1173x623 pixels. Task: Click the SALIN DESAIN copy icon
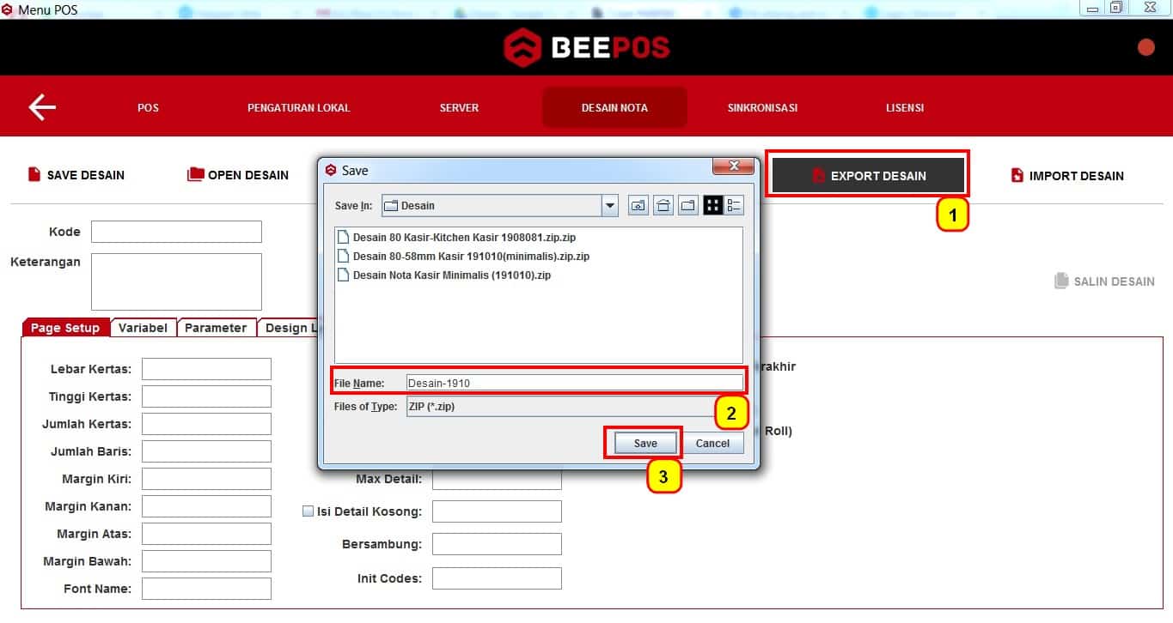[1061, 281]
